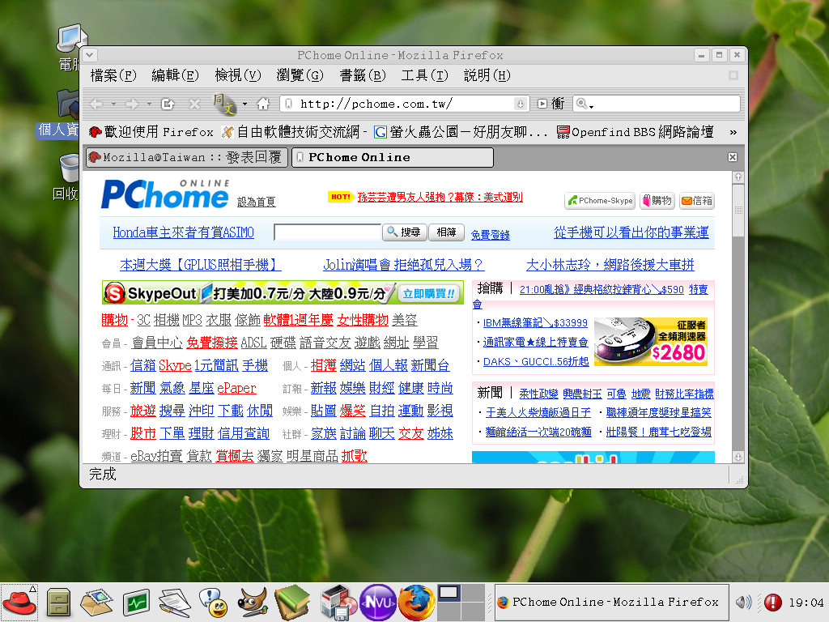Screen dimensions: 829x622
Task: Click the Home button in navigation toolbar
Action: pyautogui.click(x=262, y=104)
